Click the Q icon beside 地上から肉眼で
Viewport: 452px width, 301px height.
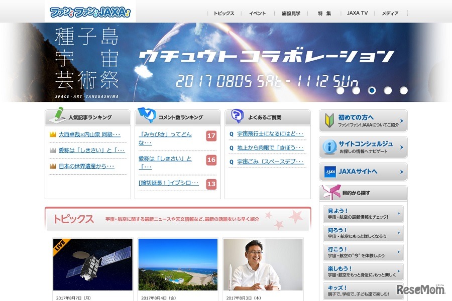click(231, 148)
